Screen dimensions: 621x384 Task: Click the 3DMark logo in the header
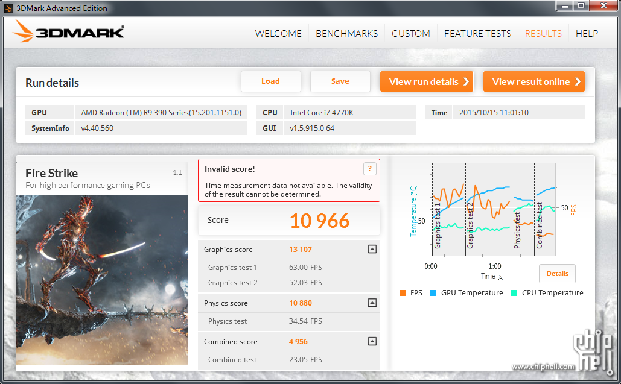(68, 31)
